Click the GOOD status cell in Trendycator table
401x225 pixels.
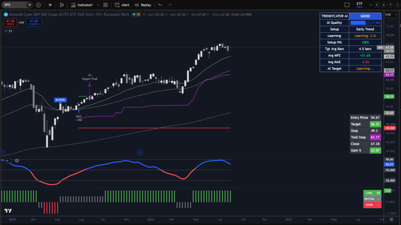(x=365, y=16)
